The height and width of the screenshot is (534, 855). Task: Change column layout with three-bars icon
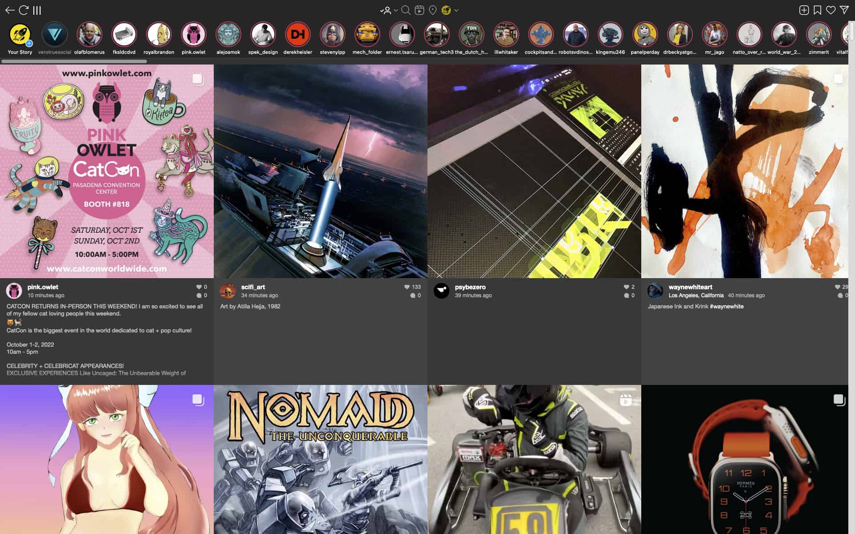37,10
